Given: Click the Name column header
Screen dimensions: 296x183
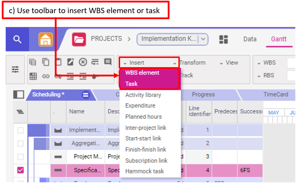Looking at the screenshot, I should tap(77, 111).
